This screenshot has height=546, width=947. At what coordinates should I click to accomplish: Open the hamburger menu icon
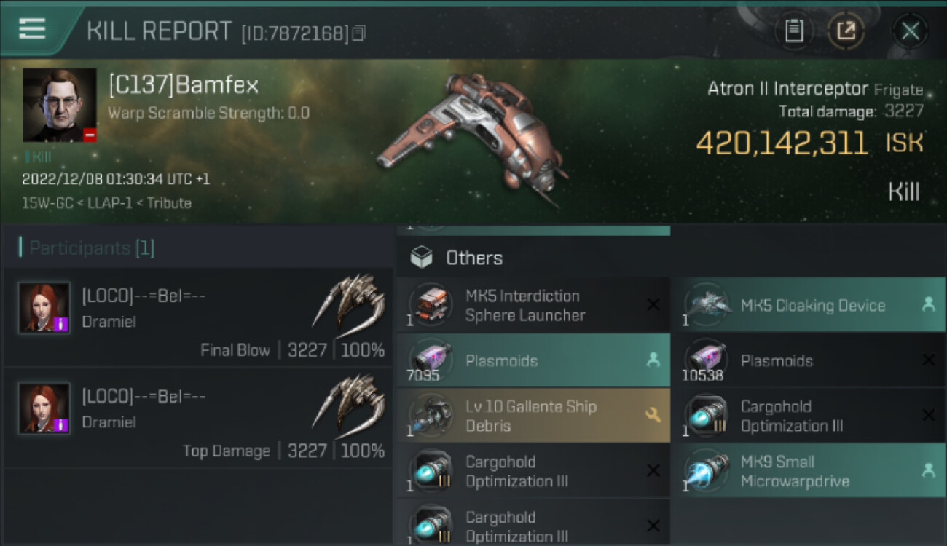[32, 28]
